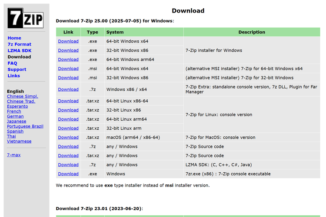
Task: Click the 'Description' column header
Action: pos(252,32)
